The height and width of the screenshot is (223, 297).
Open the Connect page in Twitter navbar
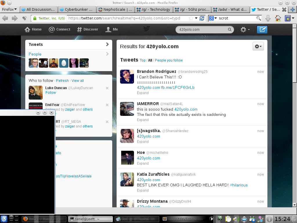(x=59, y=29)
